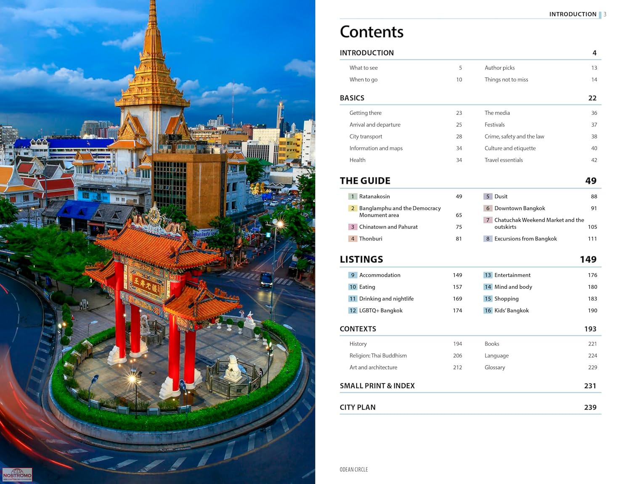Click the 'Shopping' chapter title
The height and width of the screenshot is (484, 631).
tap(506, 299)
